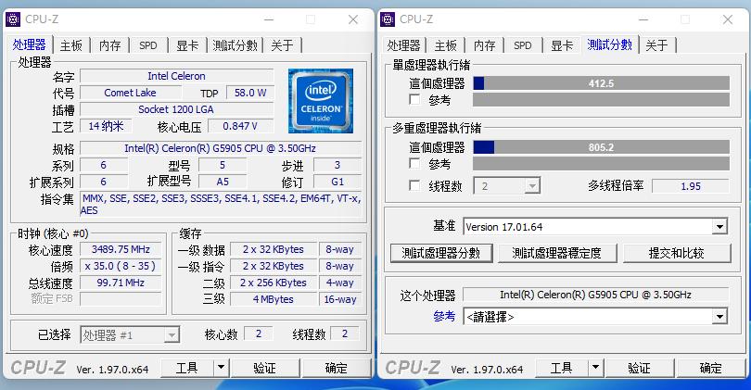The width and height of the screenshot is (751, 390).
Task: Close the left CPU-Z window
Action: click(353, 19)
